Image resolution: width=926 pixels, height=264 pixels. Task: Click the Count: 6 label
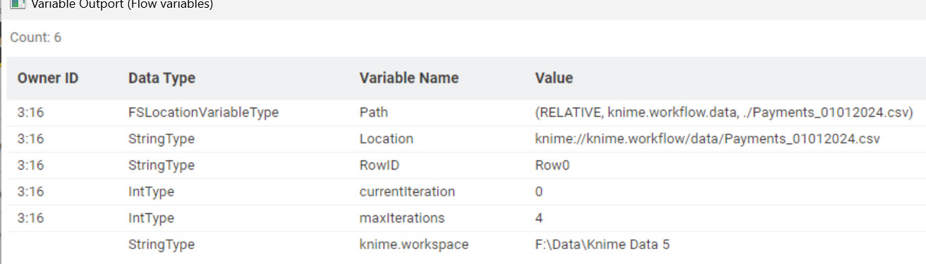[36, 38]
